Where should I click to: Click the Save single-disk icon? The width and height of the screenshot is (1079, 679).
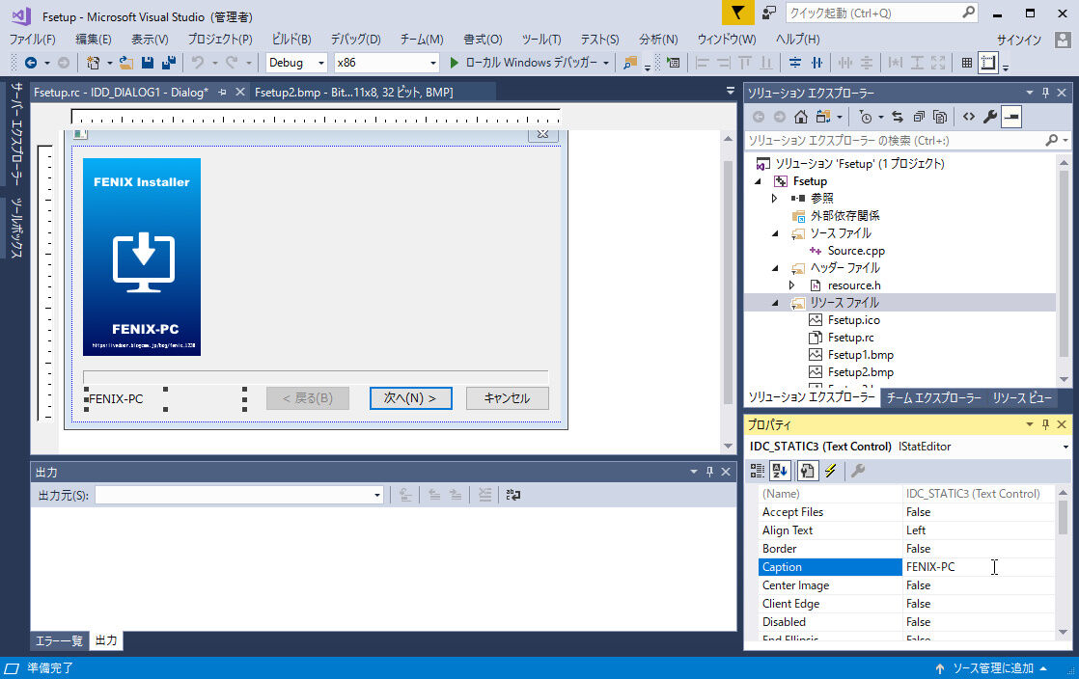pyautogui.click(x=148, y=63)
